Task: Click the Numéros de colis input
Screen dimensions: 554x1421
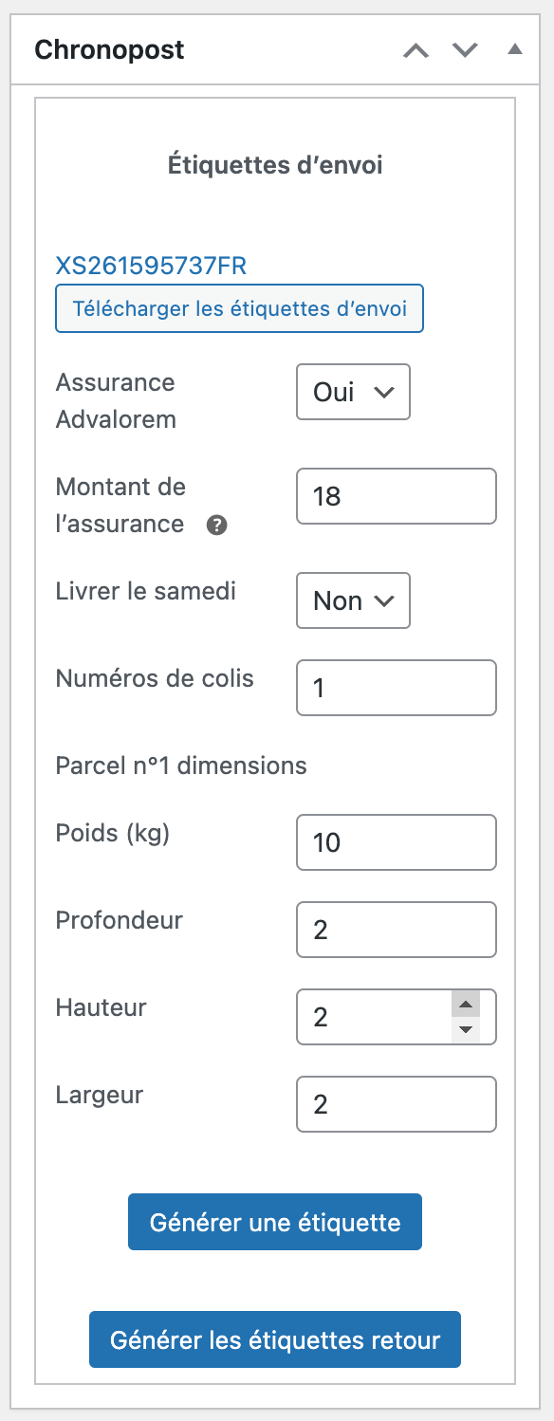Action: pyautogui.click(x=396, y=687)
